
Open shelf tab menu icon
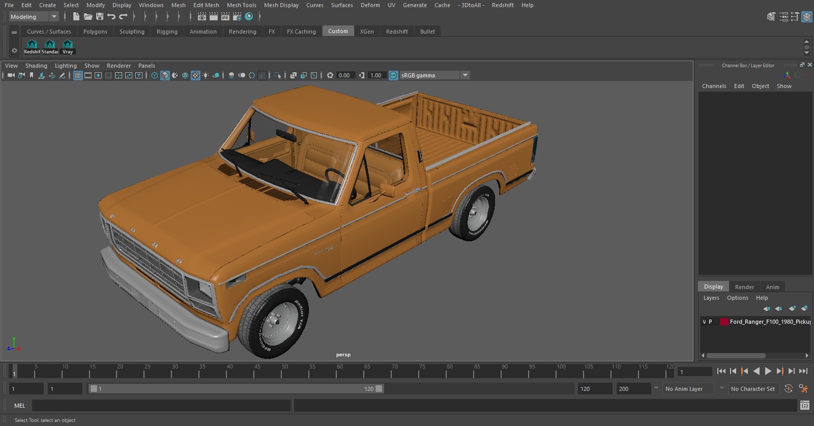[14, 32]
